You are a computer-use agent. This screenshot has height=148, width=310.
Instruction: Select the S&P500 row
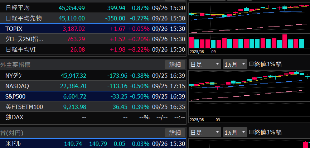pyautogui.click(x=93, y=96)
